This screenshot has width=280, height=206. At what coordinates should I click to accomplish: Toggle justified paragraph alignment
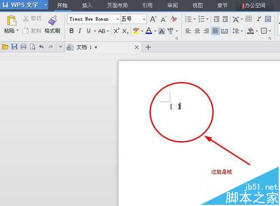pos(215,31)
